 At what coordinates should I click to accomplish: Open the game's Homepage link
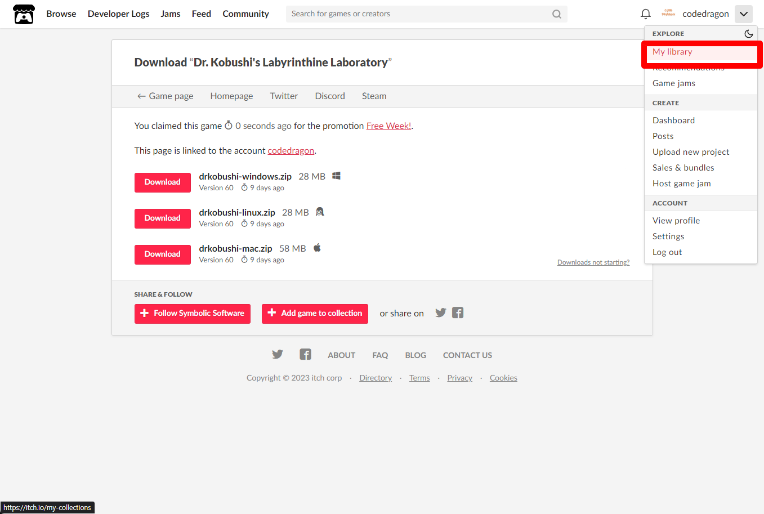(231, 96)
